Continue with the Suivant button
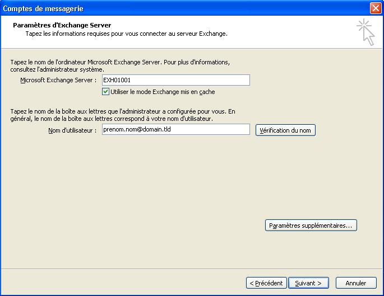The height and width of the screenshot is (296, 384). [308, 283]
